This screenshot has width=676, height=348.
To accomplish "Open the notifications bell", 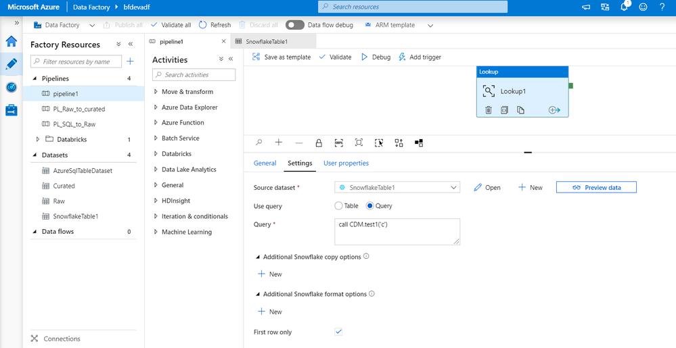I will [x=624, y=7].
